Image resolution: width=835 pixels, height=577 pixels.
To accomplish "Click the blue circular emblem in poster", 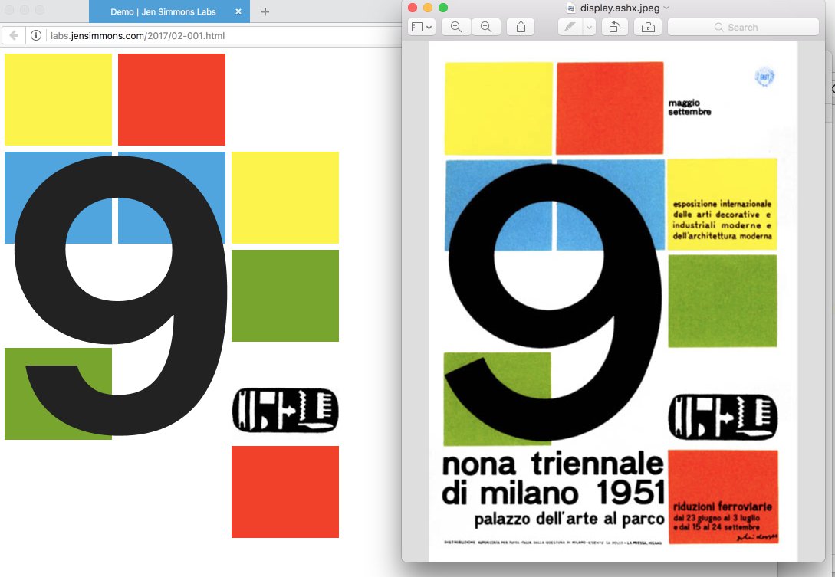I will coord(764,77).
